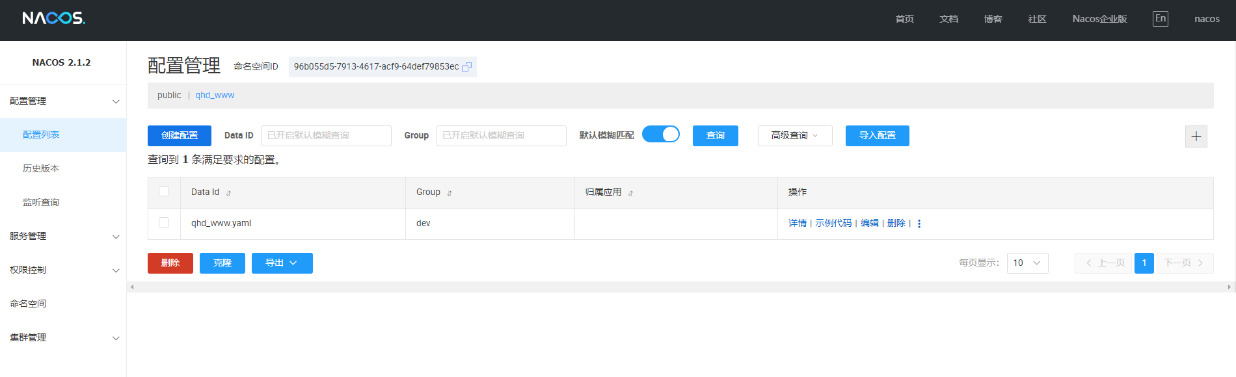Click 编辑 for qhd_www.yaml
This screenshot has width=1236, height=377.
870,224
